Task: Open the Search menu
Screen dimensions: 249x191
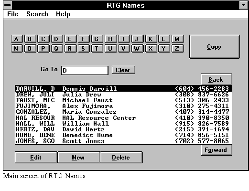Action: click(x=37, y=14)
